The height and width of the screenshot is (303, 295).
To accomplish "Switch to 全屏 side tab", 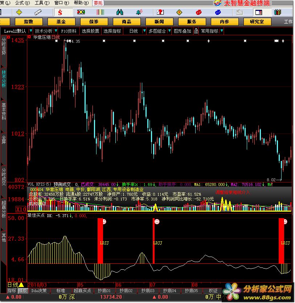I will point(4,140).
